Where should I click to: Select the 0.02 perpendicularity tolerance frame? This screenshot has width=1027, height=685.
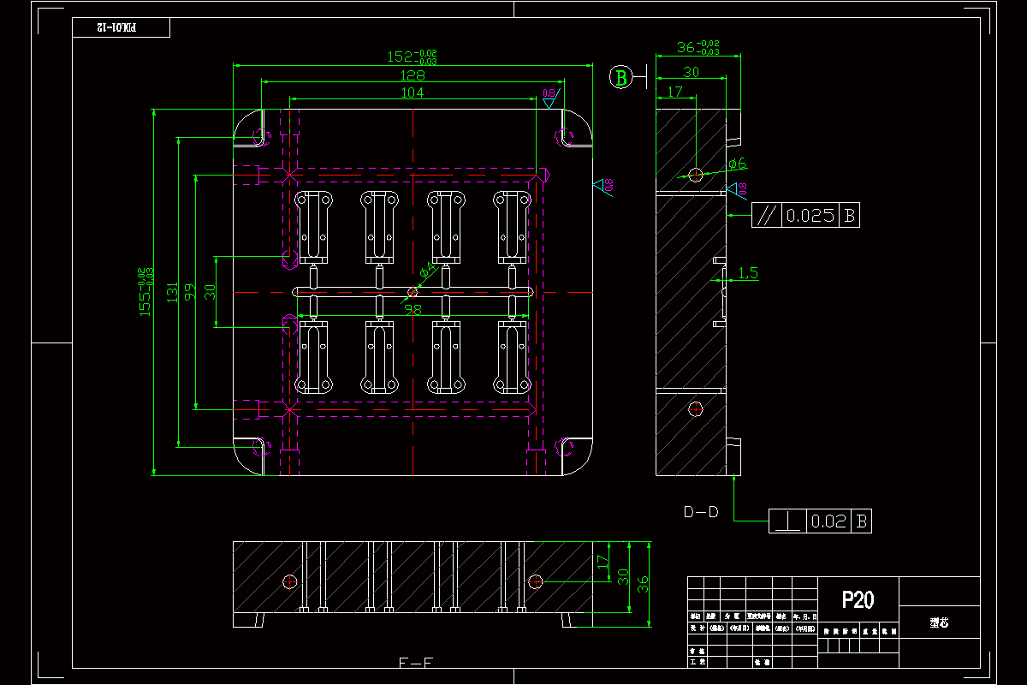821,520
